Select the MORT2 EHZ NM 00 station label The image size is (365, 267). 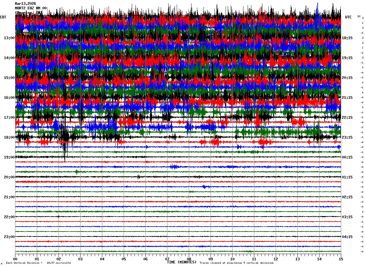[x=31, y=8]
